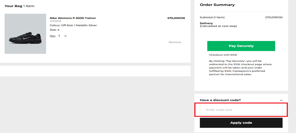Click the Size: 4 text
The width and height of the screenshot is (296, 133).
54,30
